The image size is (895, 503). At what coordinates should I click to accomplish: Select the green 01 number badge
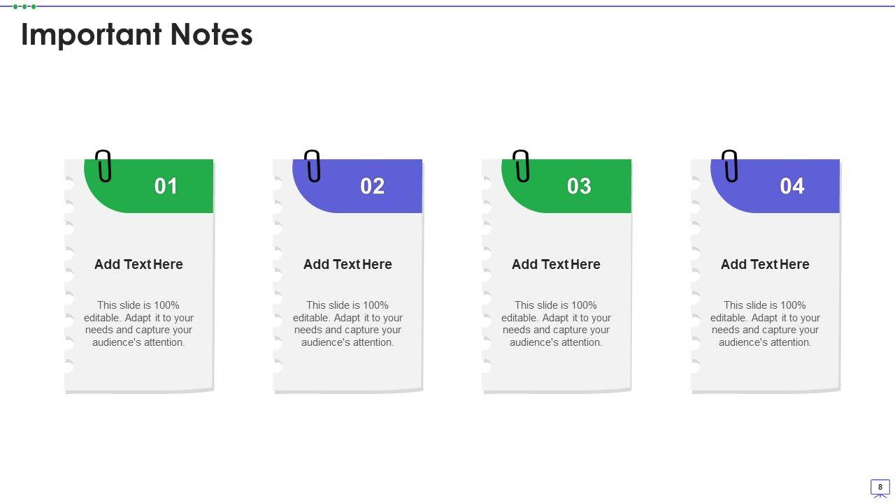tap(166, 186)
